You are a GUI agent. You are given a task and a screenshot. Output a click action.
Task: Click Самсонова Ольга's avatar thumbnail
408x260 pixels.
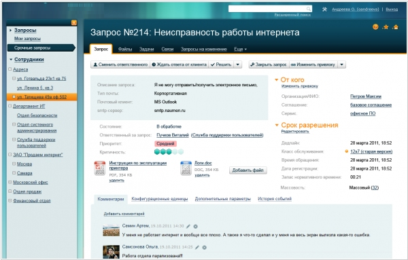111,252
